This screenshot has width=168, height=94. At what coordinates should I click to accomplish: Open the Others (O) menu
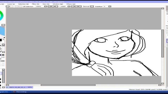point(71,4)
